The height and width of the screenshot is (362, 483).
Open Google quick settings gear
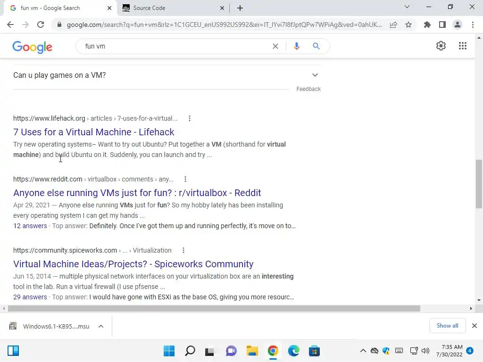click(441, 46)
